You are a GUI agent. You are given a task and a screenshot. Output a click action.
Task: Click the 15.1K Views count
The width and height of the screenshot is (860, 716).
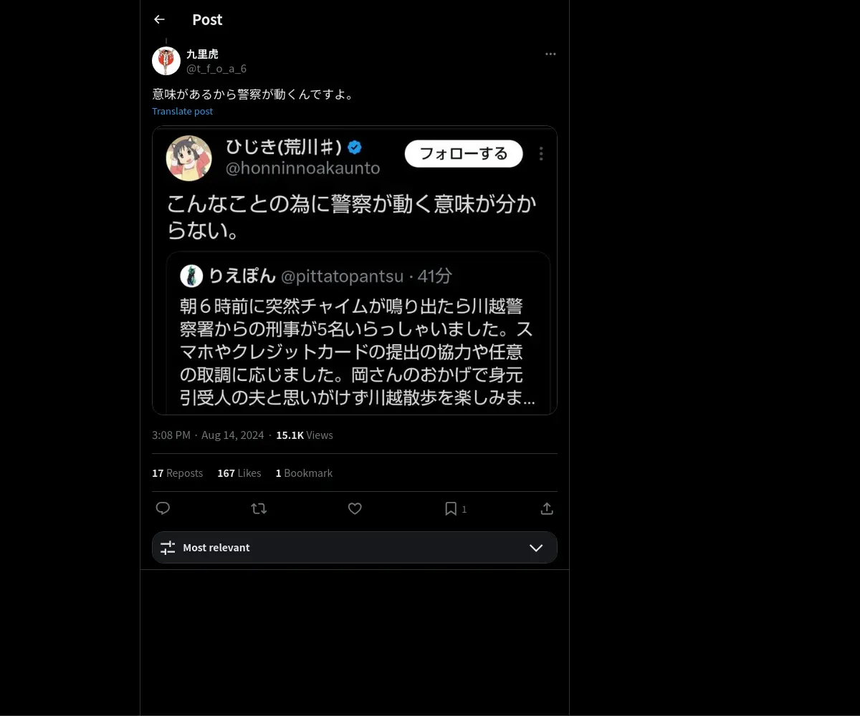coord(305,435)
